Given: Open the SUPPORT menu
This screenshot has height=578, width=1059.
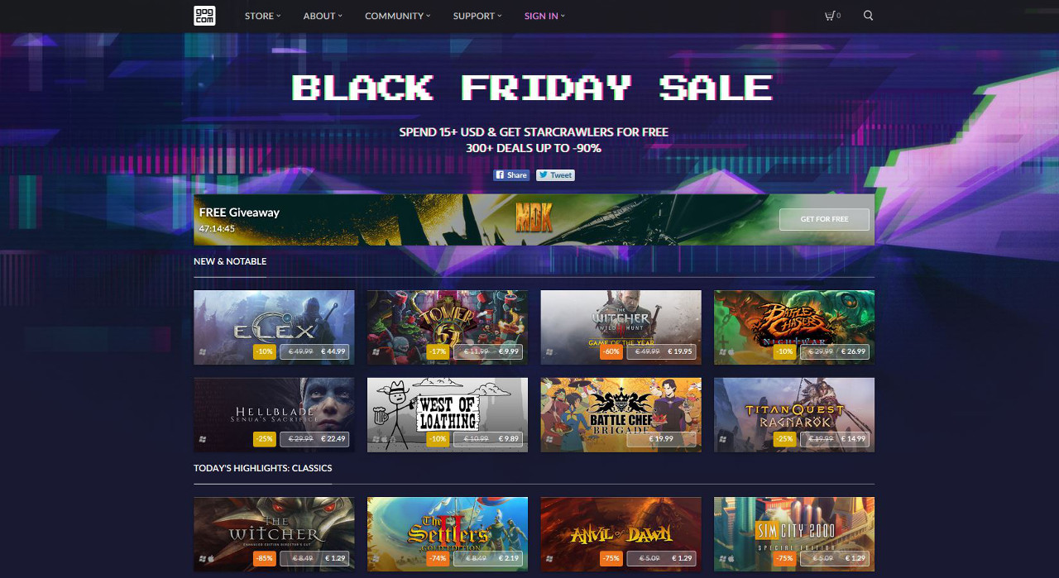Looking at the screenshot, I should click(x=477, y=16).
